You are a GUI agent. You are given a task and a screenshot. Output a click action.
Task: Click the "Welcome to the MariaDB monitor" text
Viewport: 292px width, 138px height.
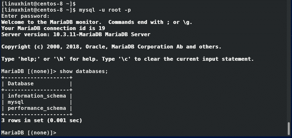tap(52, 22)
